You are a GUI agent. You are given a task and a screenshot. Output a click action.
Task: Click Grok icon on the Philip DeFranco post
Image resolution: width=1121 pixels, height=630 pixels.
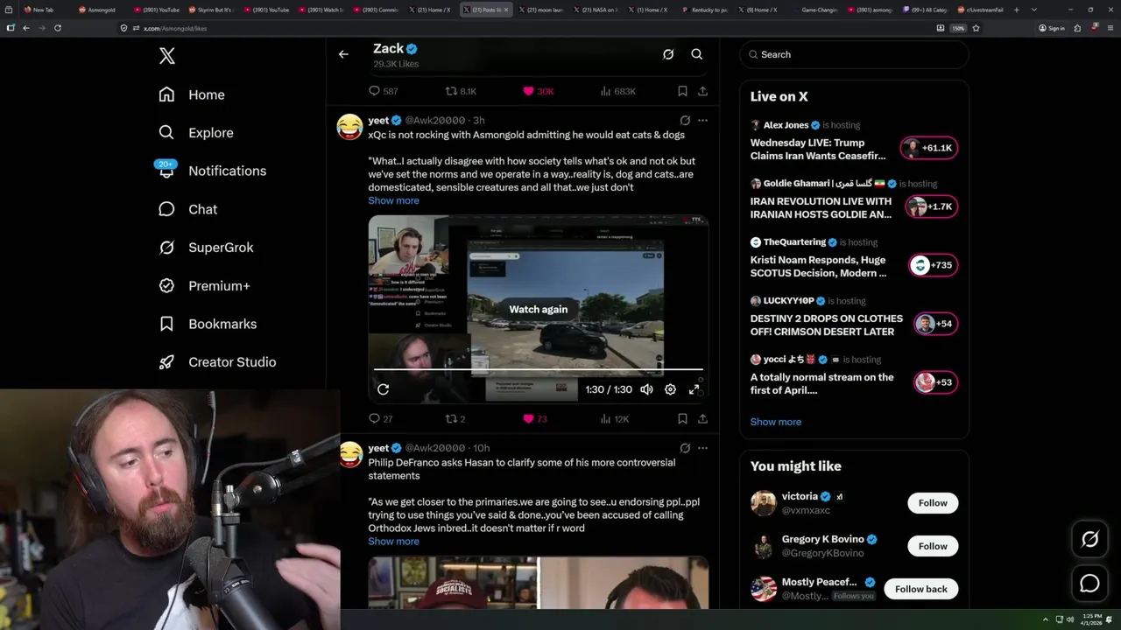[685, 448]
